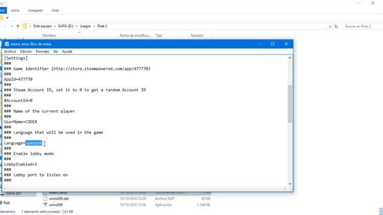Image resolution: width=383 pixels, height=215 pixels.
Task: Click the Notepad scroll down arrow
Action: click(290, 184)
